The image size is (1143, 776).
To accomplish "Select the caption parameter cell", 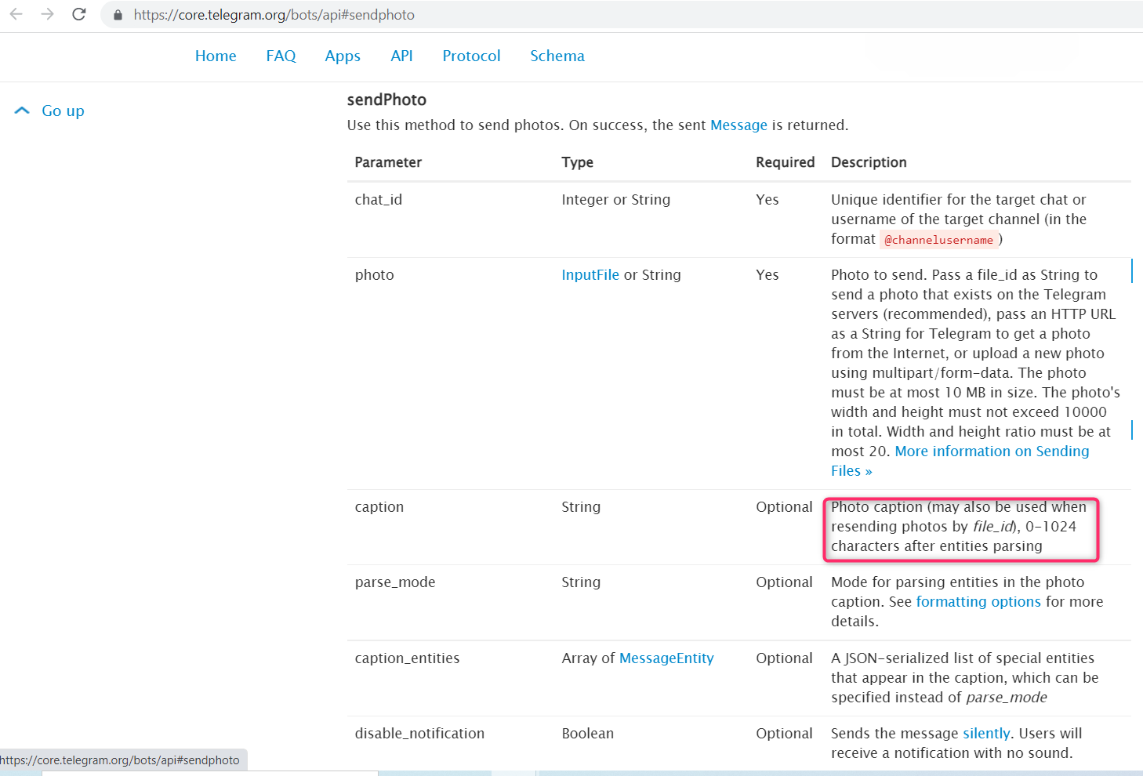I will [x=379, y=506].
